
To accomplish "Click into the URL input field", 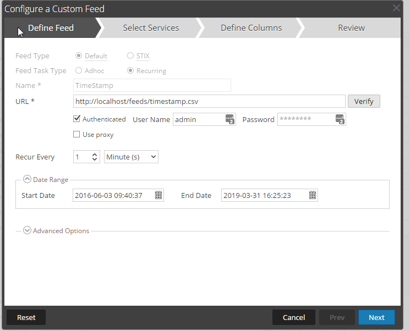I will pos(209,102).
